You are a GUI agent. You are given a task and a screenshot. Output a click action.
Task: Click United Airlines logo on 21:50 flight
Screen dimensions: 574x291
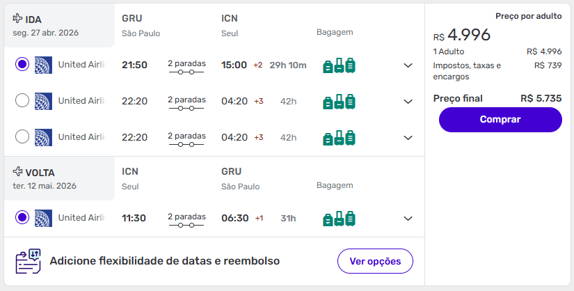43,65
